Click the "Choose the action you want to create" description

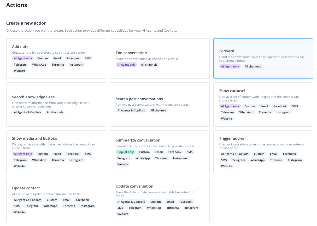tap(92, 31)
